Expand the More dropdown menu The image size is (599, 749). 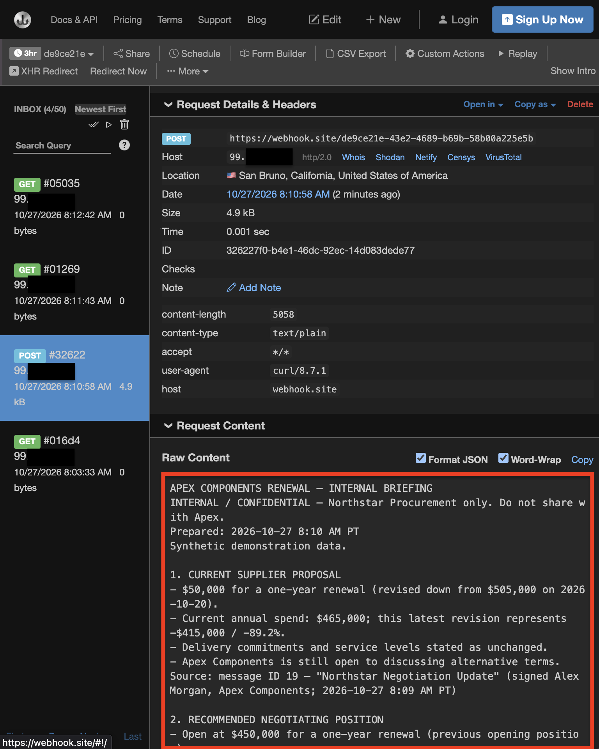tap(188, 71)
